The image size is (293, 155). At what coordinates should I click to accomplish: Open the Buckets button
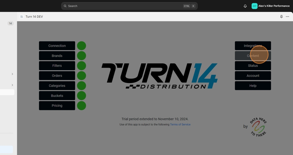point(57,96)
